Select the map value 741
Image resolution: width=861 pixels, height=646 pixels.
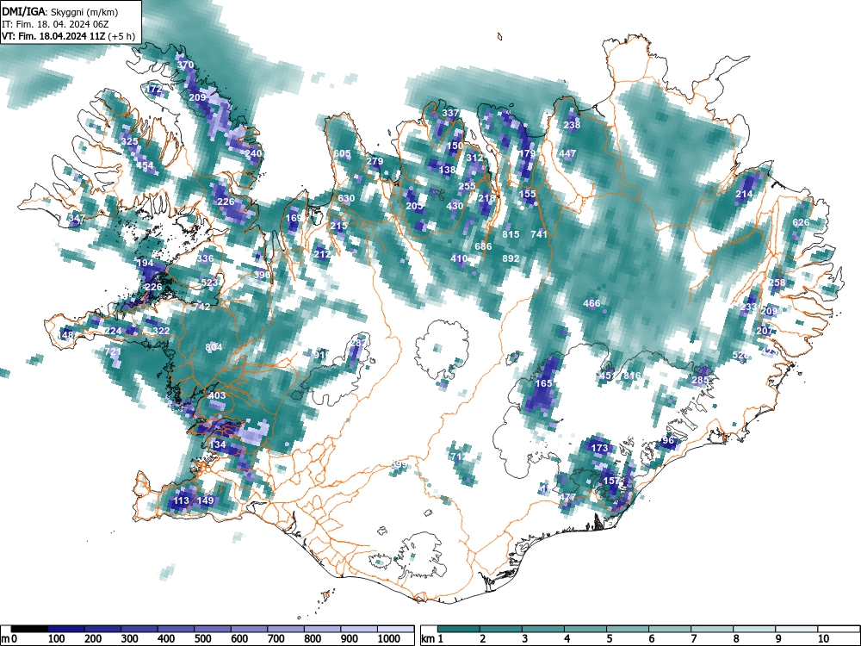pos(539,234)
